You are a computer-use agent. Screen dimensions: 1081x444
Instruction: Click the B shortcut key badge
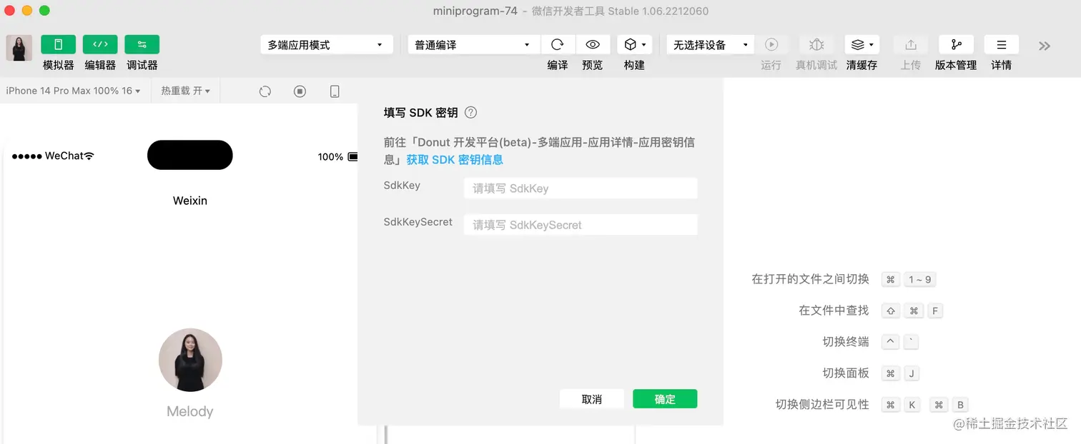(961, 405)
